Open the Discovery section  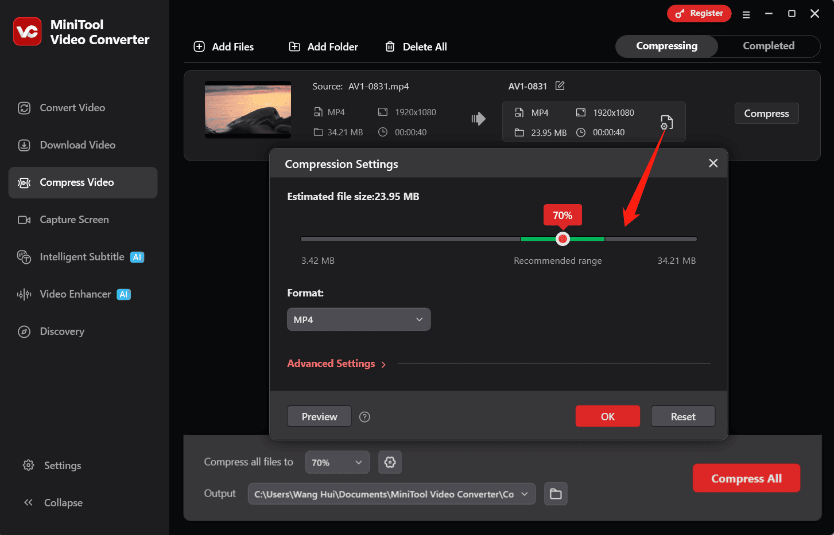[83, 331]
